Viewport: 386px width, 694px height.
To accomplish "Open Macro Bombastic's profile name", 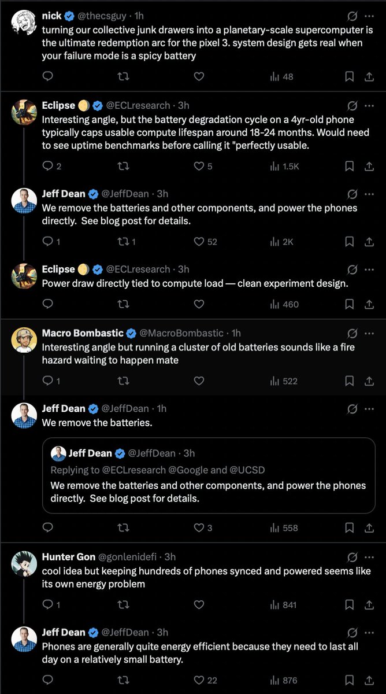I will tap(83, 333).
